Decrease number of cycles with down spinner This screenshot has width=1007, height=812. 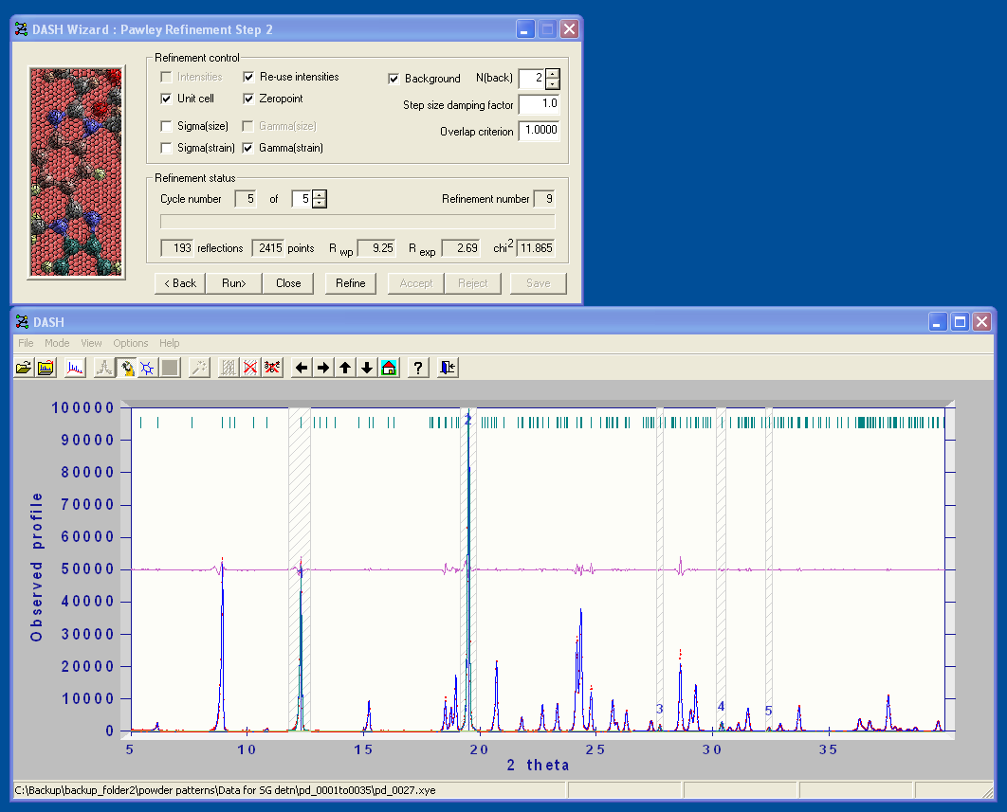coord(320,204)
